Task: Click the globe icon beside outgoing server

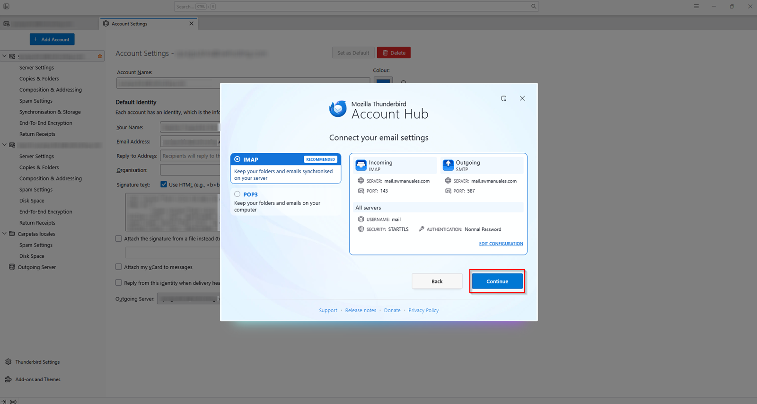Action: pyautogui.click(x=448, y=181)
